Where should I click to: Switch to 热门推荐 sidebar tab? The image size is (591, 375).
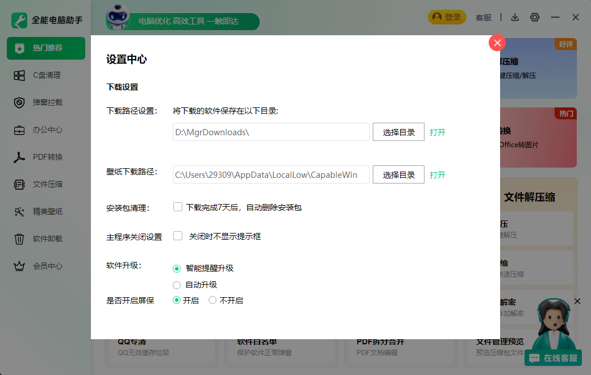point(46,48)
